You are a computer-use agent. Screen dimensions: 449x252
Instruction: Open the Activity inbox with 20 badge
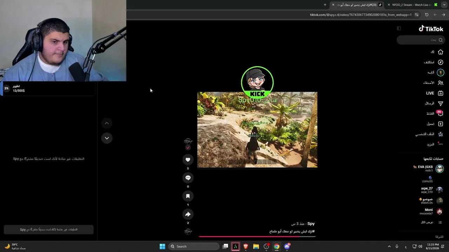click(440, 113)
